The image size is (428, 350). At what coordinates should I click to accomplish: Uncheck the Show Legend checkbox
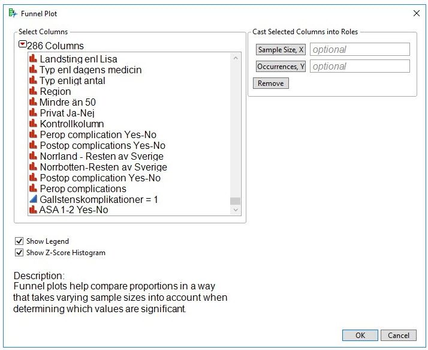pos(19,241)
